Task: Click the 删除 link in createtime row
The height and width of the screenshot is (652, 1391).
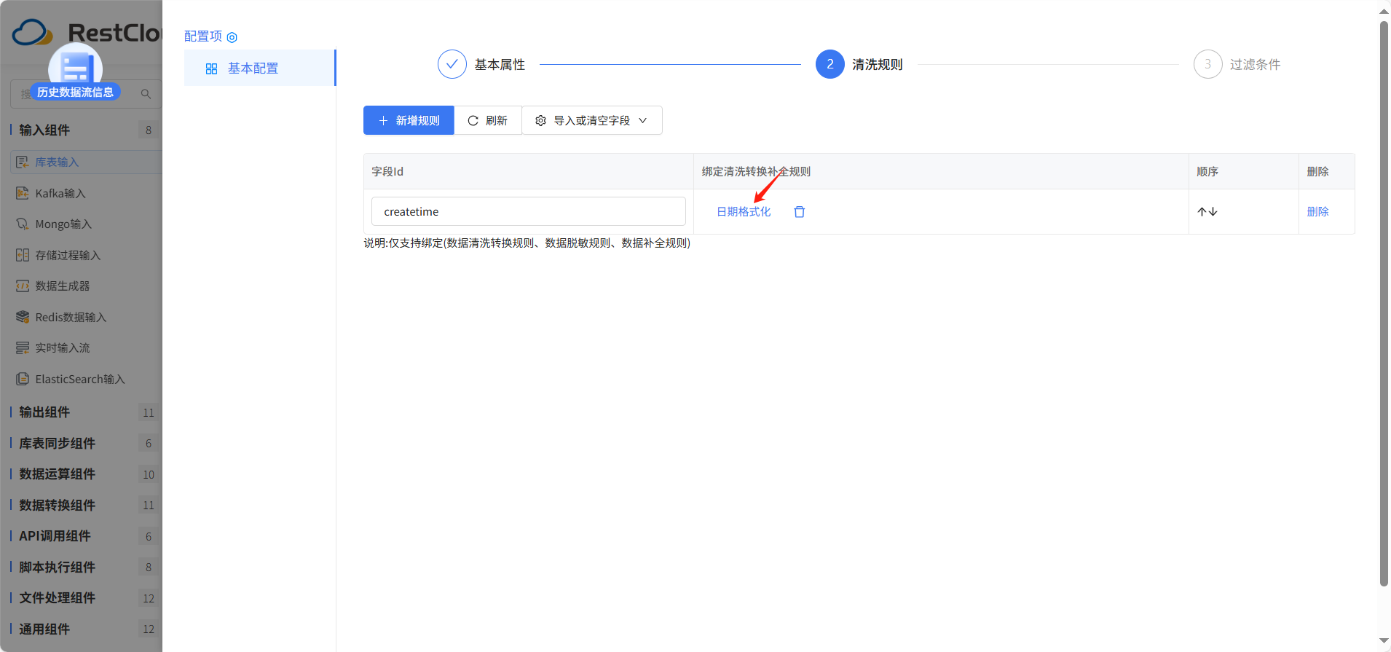Action: (1317, 211)
